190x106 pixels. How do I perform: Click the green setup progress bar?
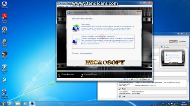(61, 71)
